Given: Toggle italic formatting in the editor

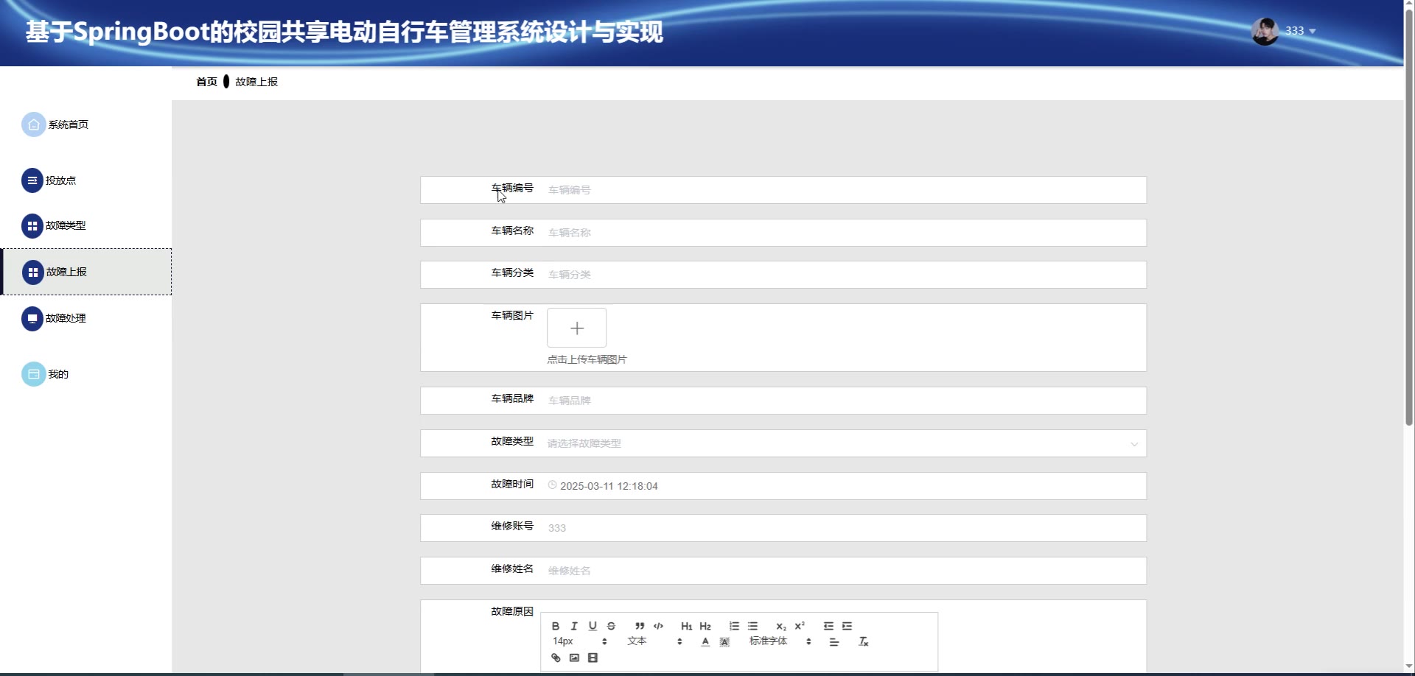Looking at the screenshot, I should [574, 626].
